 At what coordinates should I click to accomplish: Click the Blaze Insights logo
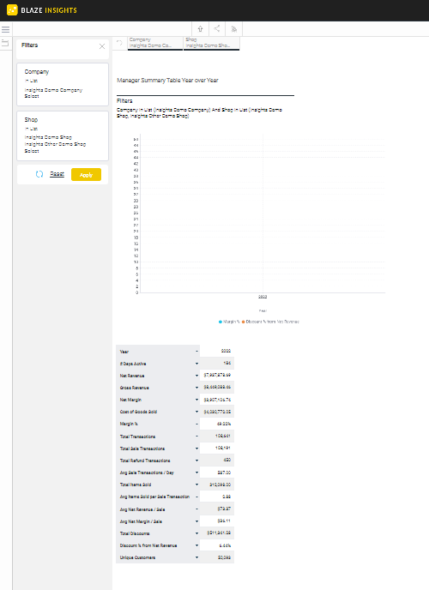pyautogui.click(x=42, y=10)
